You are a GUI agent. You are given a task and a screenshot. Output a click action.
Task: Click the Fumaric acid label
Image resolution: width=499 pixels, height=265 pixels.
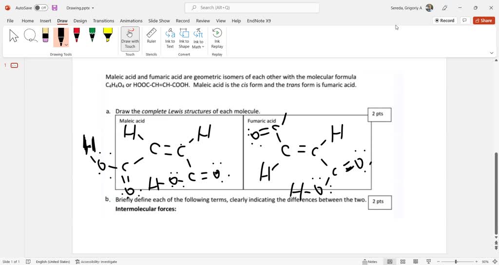point(262,121)
